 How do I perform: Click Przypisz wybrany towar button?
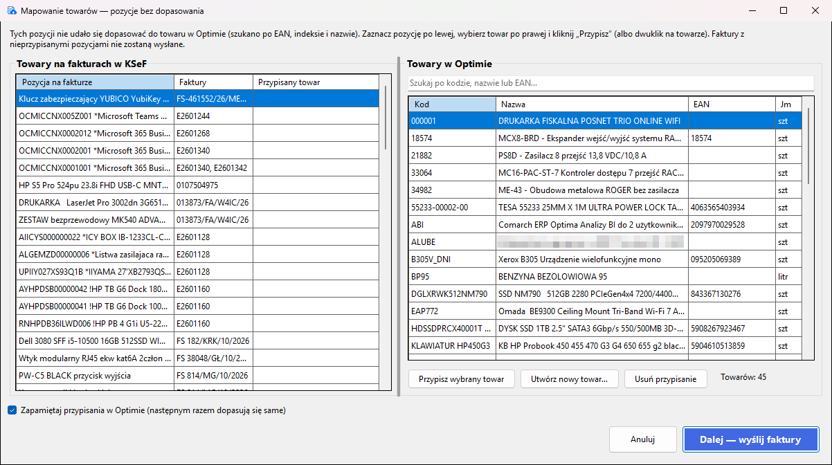(x=462, y=379)
